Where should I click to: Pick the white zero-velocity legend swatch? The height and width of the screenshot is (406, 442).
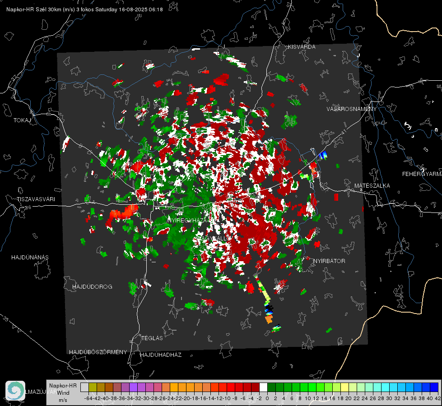[x=263, y=387]
